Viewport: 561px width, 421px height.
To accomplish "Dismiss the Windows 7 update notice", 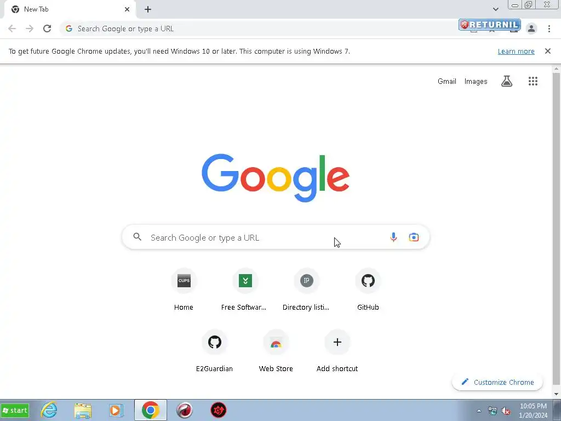I will coord(547,51).
